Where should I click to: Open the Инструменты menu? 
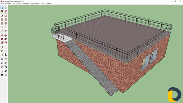35,4
